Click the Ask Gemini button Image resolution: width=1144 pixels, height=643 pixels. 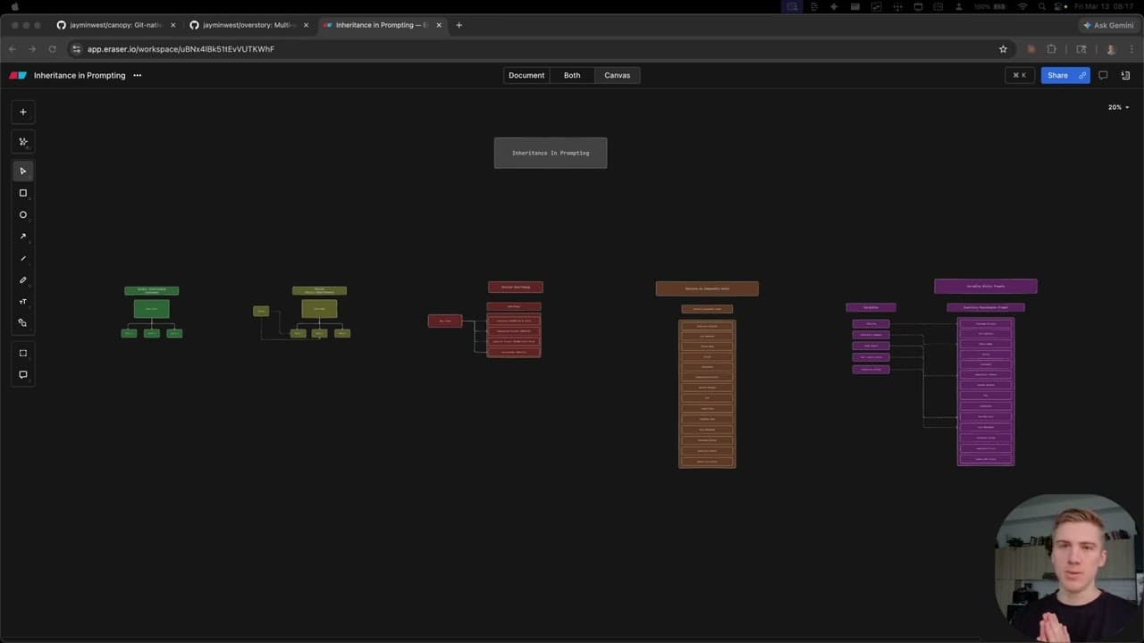click(x=1108, y=25)
